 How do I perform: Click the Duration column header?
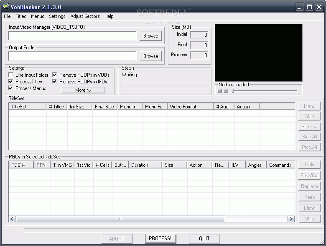(145, 165)
